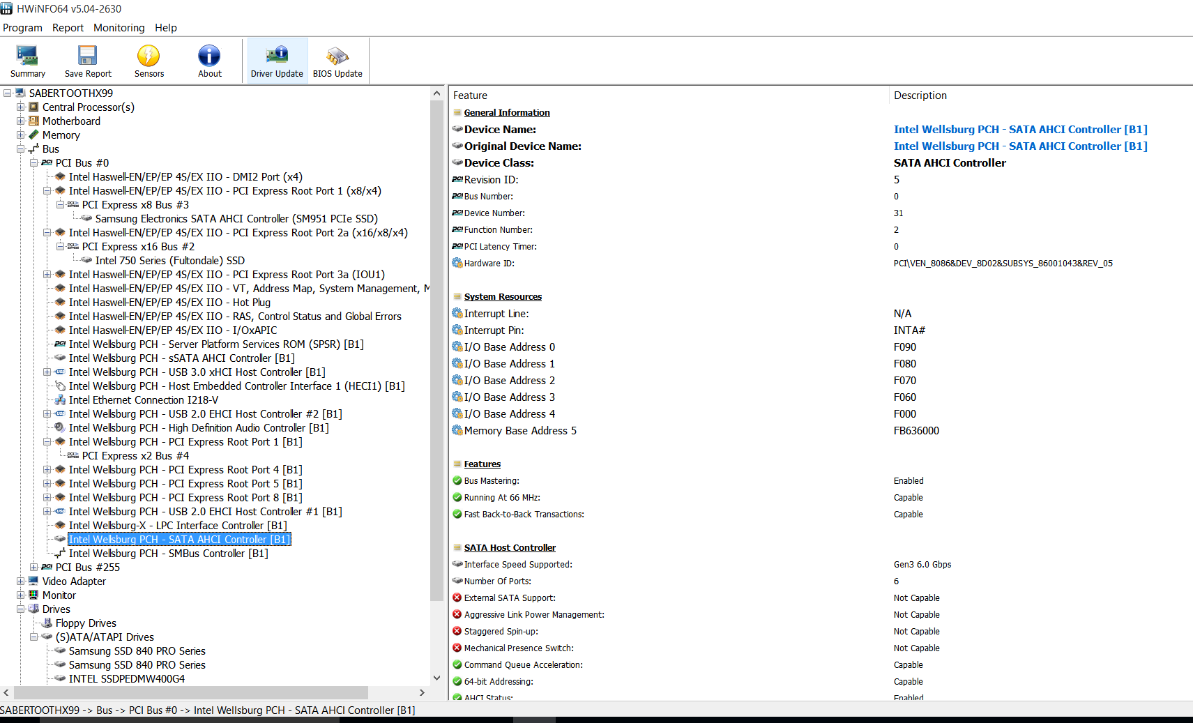Click the Memory module icon
The height and width of the screenshot is (723, 1193).
pos(33,135)
